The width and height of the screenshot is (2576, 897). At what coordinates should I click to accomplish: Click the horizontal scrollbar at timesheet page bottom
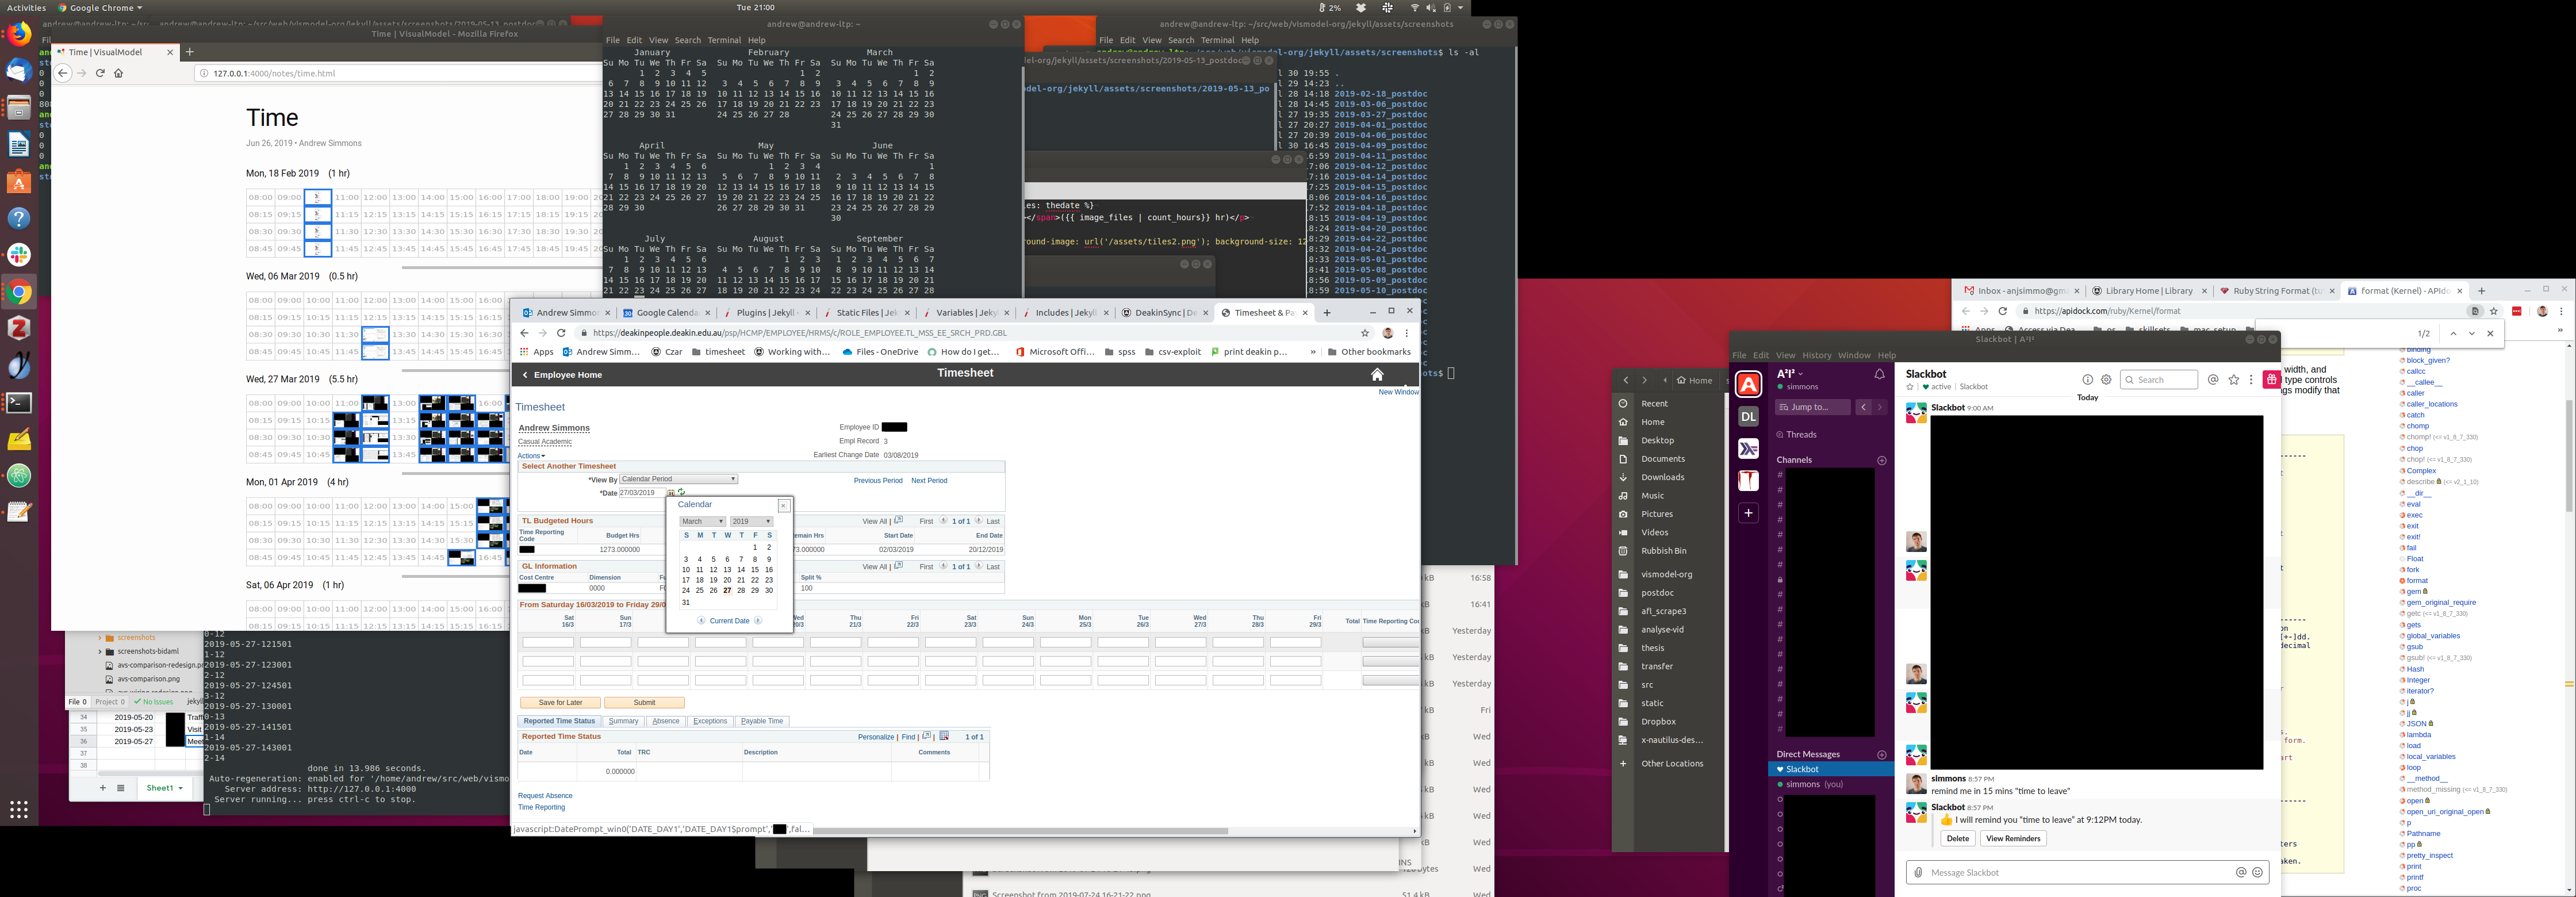coord(1020,831)
